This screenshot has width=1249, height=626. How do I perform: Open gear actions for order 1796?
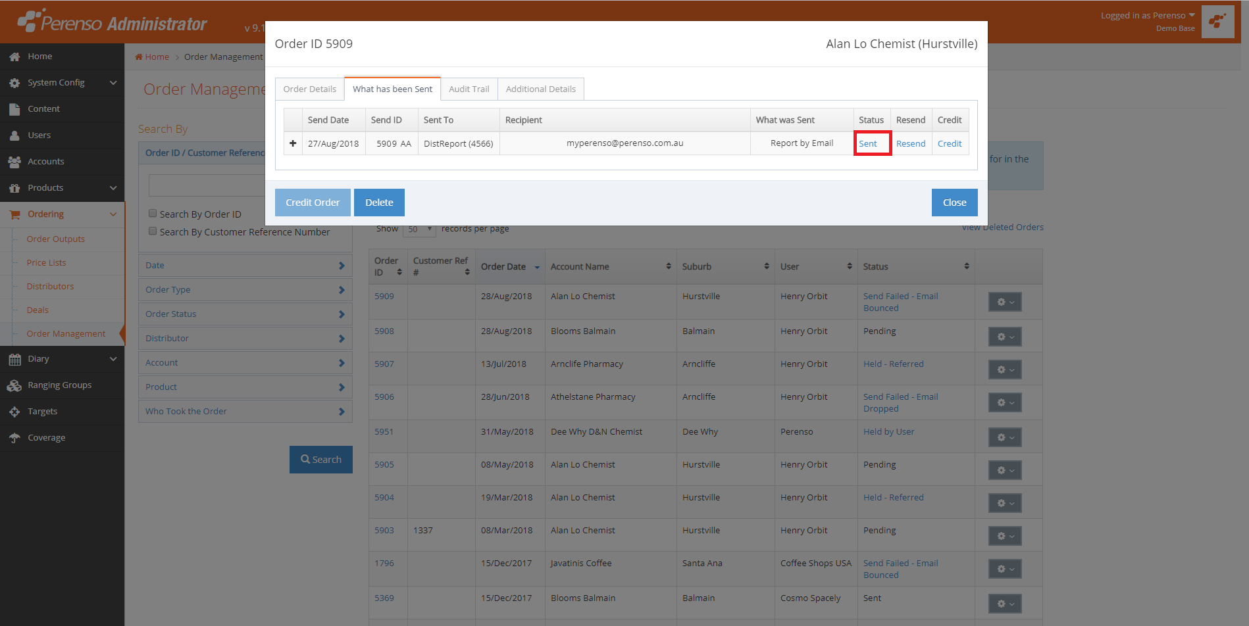(x=1005, y=569)
